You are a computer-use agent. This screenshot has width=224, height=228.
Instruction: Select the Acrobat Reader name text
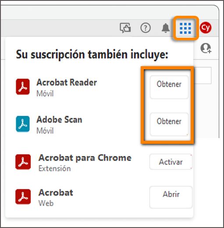click(67, 82)
